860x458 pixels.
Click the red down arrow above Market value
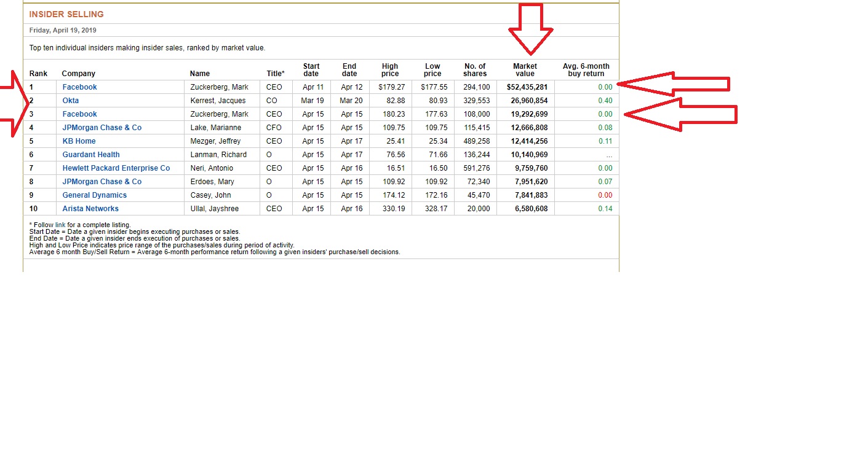pos(531,29)
